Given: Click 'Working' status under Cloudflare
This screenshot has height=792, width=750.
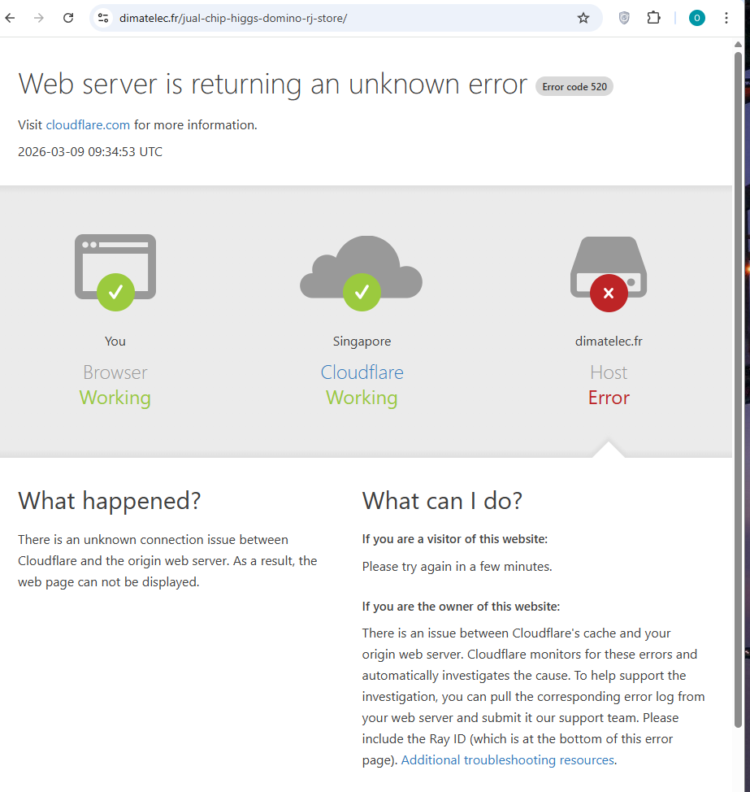Looking at the screenshot, I should point(362,398).
